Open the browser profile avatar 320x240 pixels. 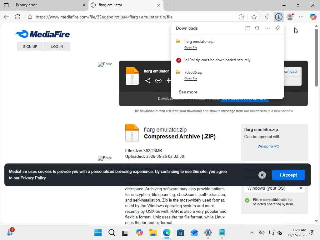[290, 17]
